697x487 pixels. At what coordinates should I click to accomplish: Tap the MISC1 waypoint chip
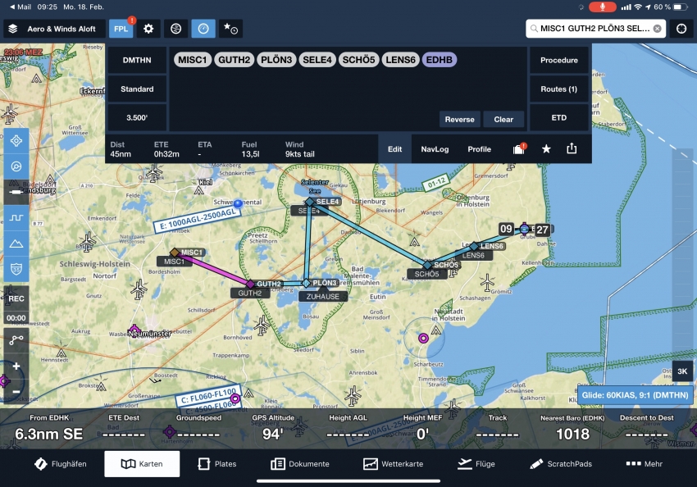pyautogui.click(x=193, y=60)
